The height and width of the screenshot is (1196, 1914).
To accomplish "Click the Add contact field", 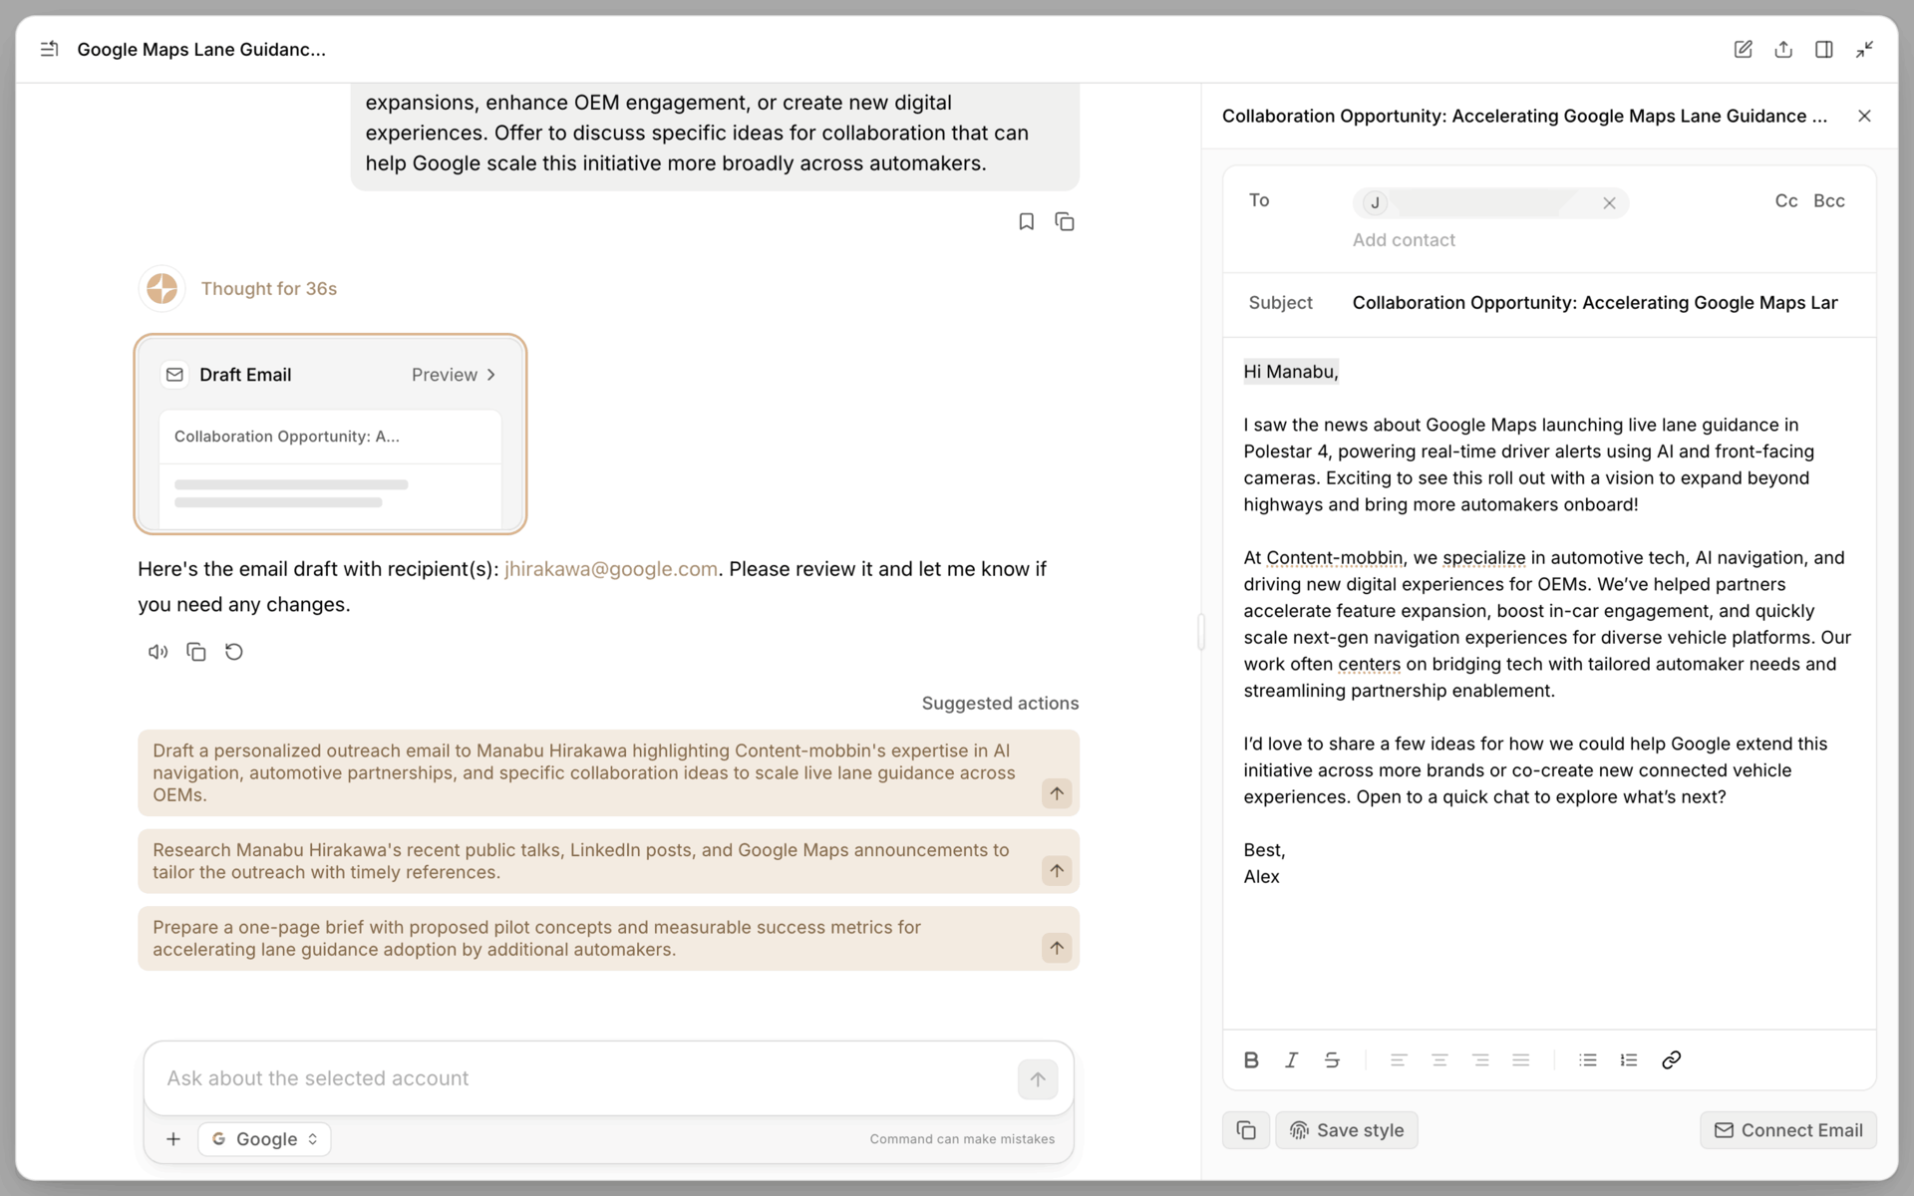I will 1404,240.
